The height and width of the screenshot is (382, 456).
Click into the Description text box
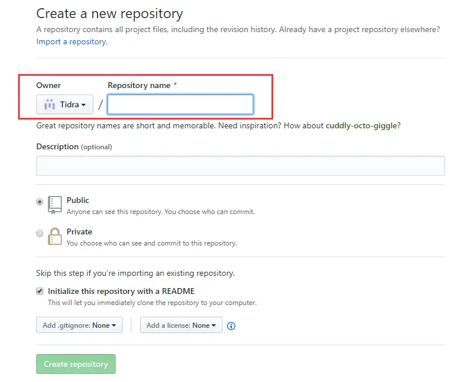[x=240, y=166]
